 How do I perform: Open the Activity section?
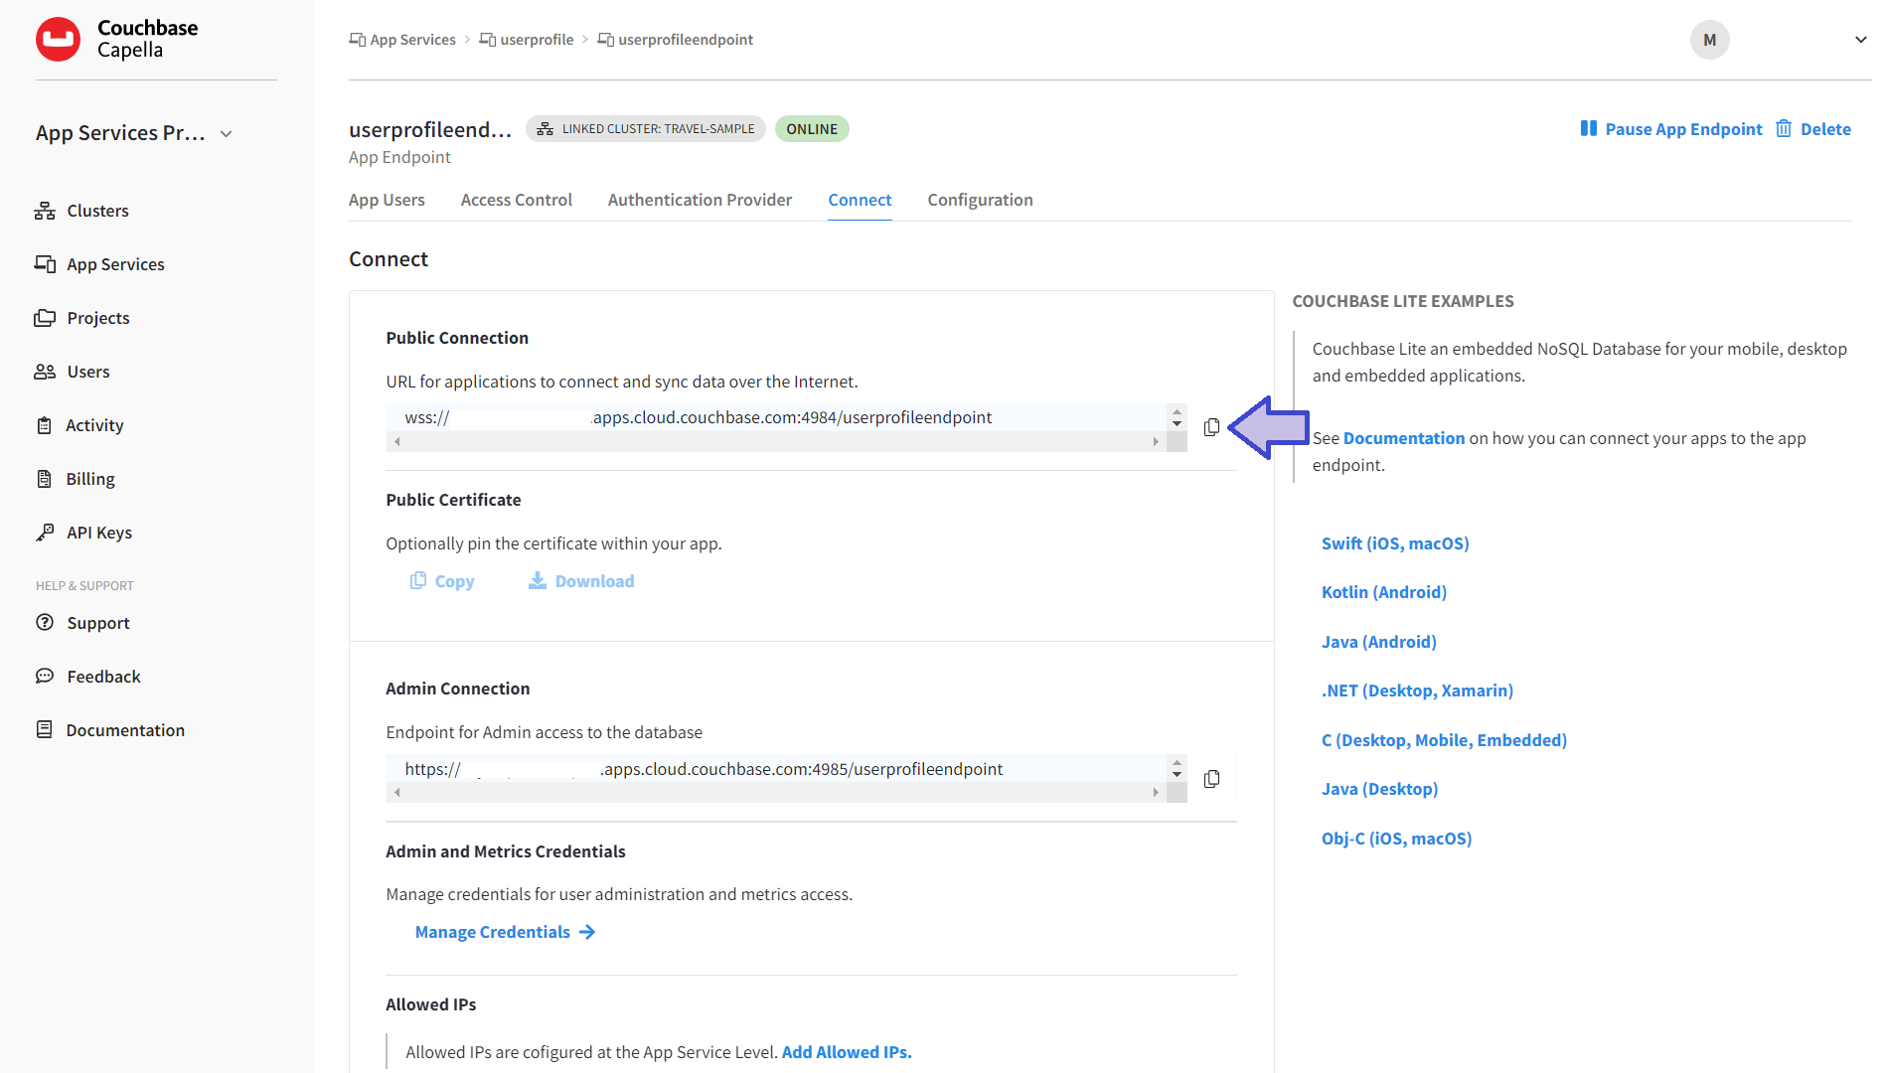point(94,425)
